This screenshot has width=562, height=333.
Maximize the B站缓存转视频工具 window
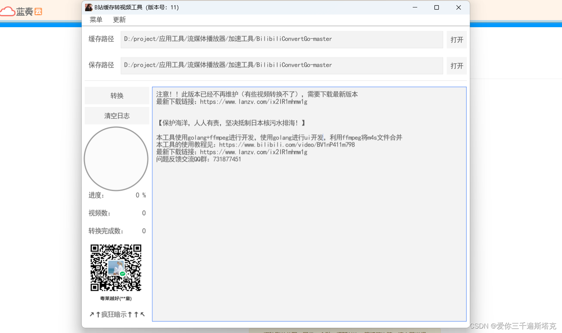437,7
